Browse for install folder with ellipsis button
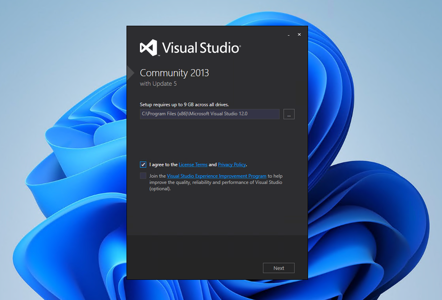Viewport: 442px width, 300px height. (x=289, y=114)
